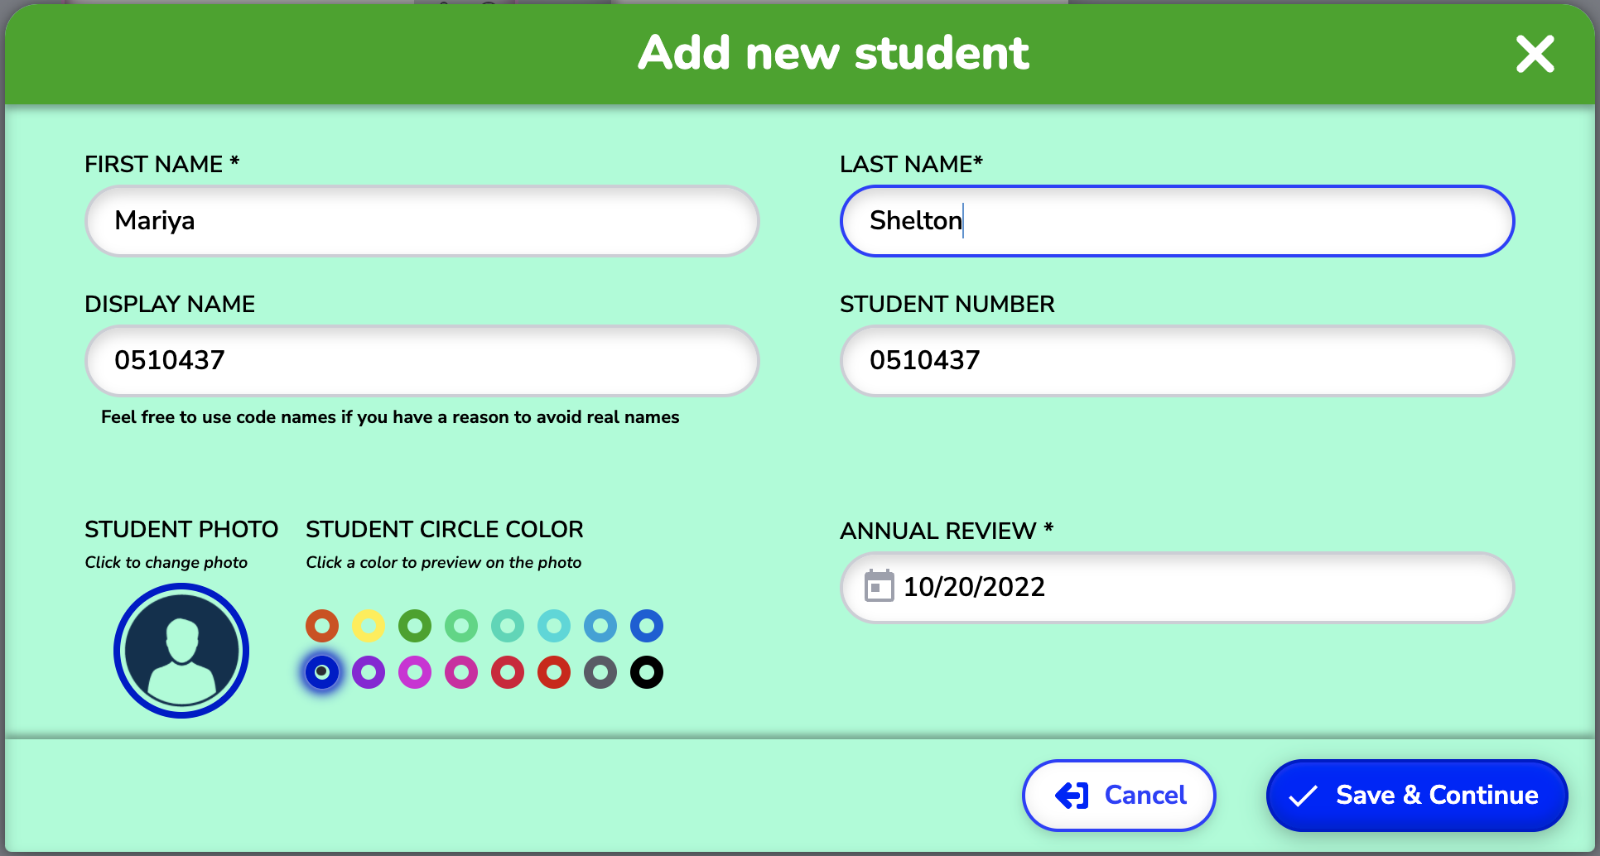Close the Add new student dialog
This screenshot has height=856, width=1600.
point(1535,54)
